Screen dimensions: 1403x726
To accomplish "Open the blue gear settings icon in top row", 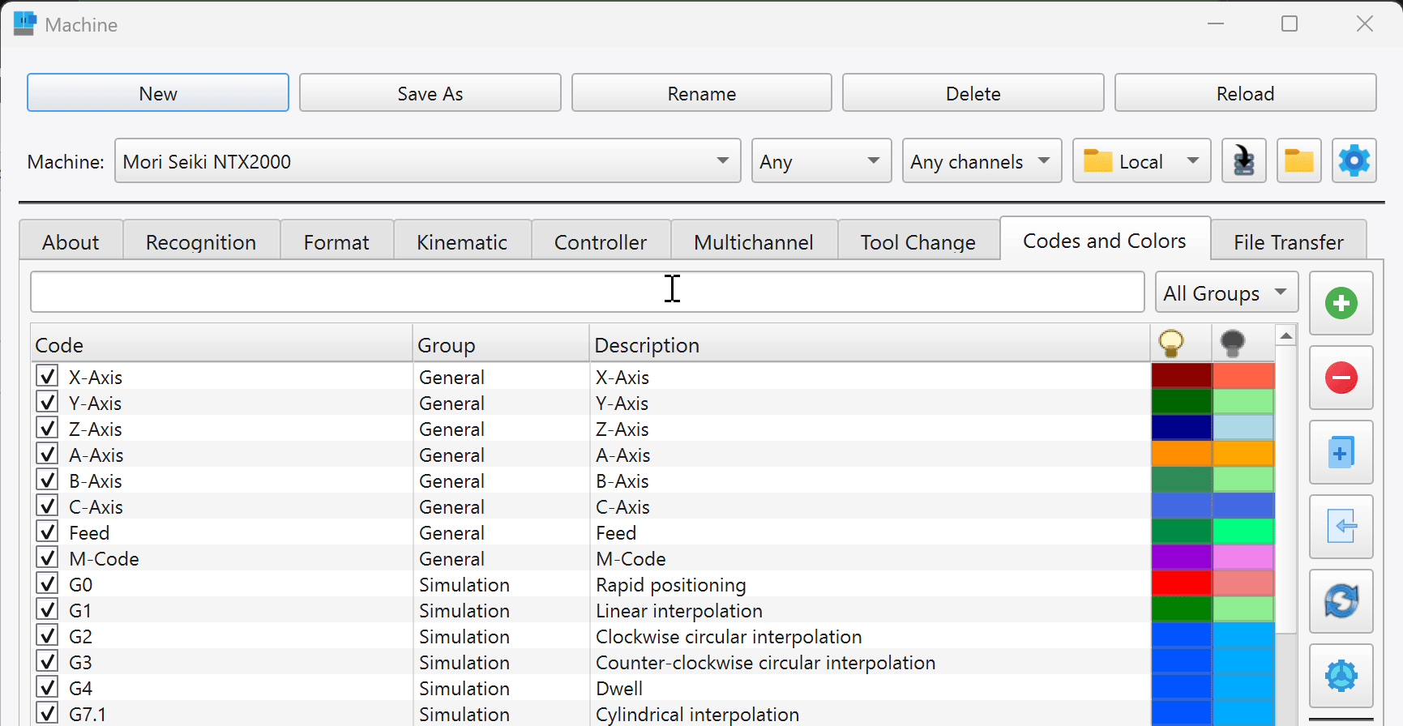I will pyautogui.click(x=1354, y=160).
